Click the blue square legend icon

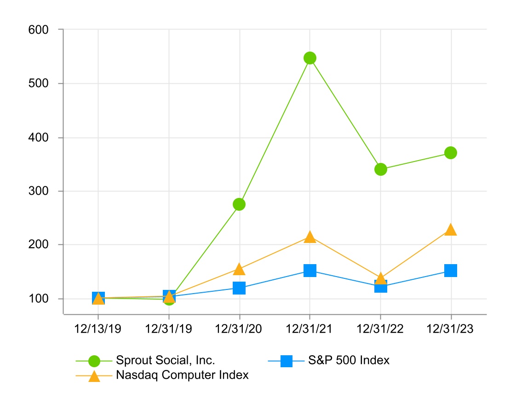click(286, 361)
